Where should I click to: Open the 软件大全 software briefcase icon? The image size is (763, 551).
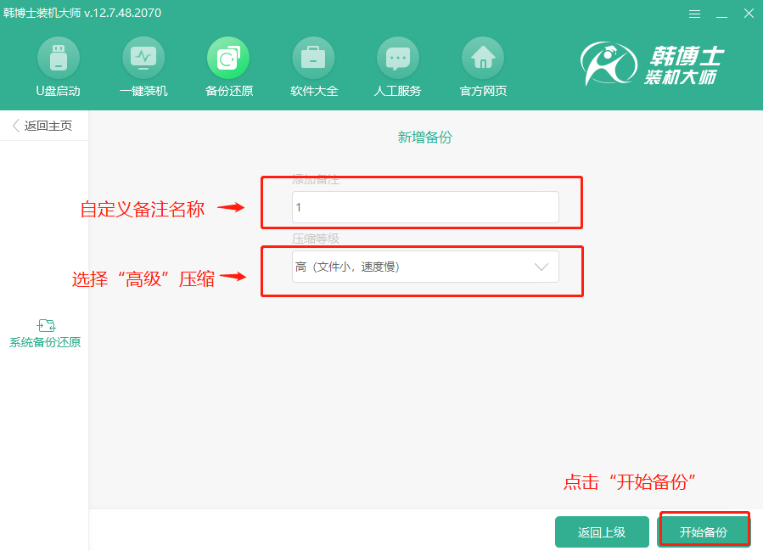click(313, 58)
